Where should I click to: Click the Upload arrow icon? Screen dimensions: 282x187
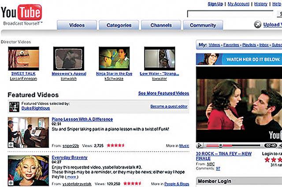click(257, 24)
